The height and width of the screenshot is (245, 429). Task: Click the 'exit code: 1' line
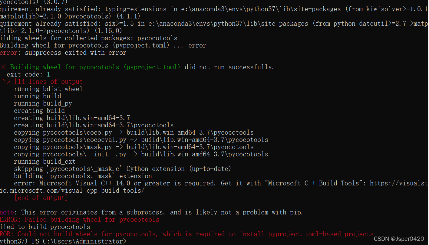click(28, 74)
